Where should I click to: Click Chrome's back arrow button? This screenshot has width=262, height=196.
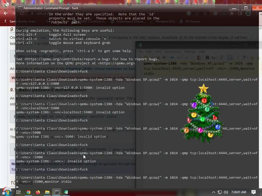click(6, 13)
